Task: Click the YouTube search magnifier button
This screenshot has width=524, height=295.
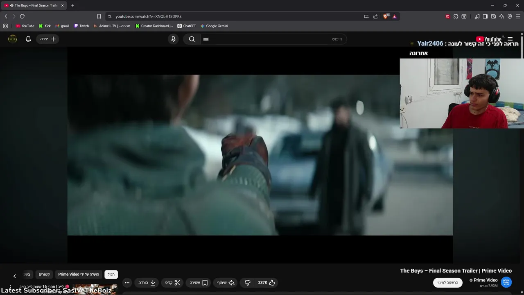Action: [192, 39]
